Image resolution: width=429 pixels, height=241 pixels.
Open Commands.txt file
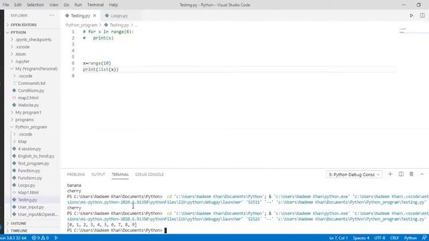tap(32, 83)
